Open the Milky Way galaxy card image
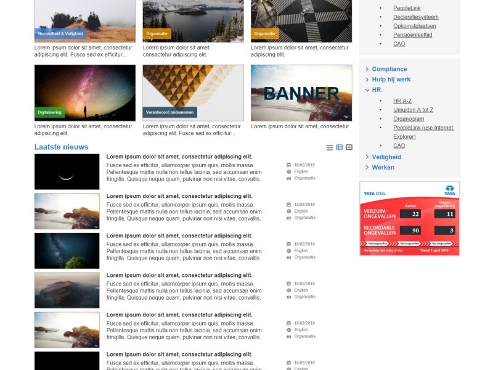493x370 pixels. point(85,93)
